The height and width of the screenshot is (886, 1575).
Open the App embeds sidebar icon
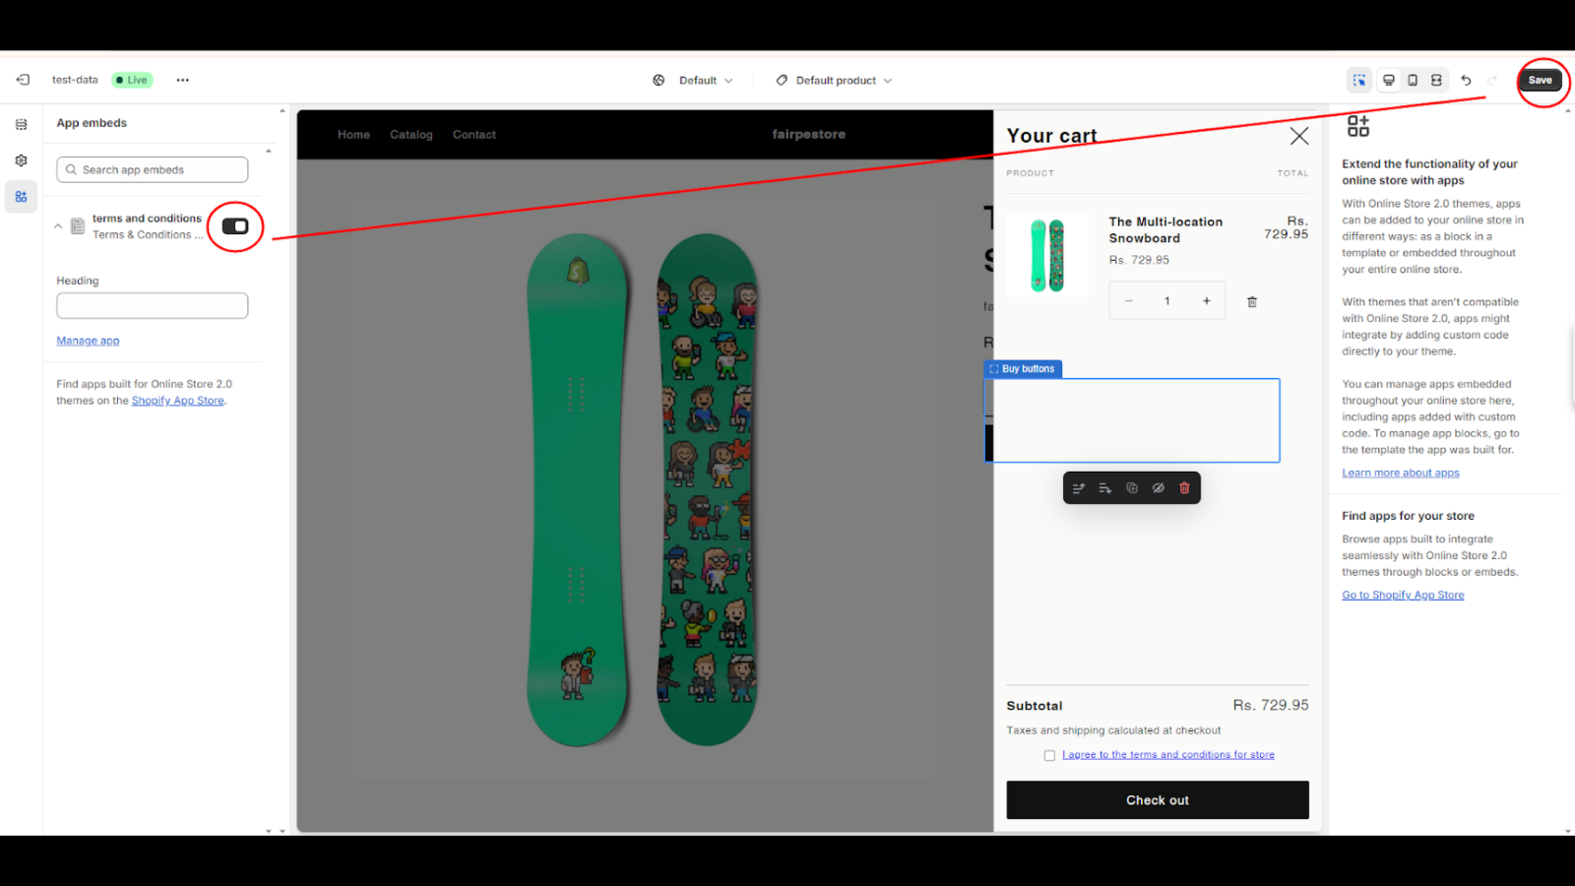tap(21, 197)
